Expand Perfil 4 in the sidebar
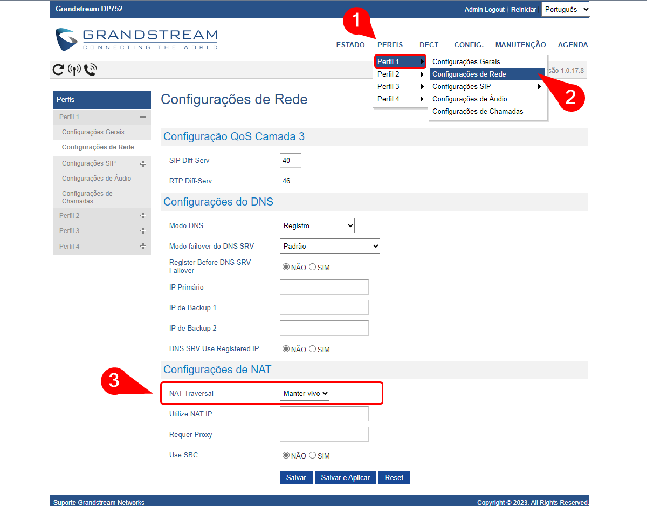The image size is (647, 506). pyautogui.click(x=143, y=247)
